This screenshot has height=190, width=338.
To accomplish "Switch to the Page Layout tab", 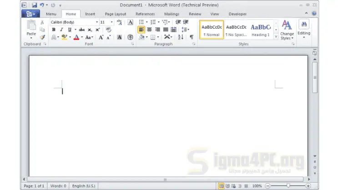I will coord(116,14).
